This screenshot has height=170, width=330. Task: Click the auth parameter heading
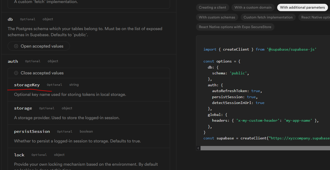tap(13, 61)
